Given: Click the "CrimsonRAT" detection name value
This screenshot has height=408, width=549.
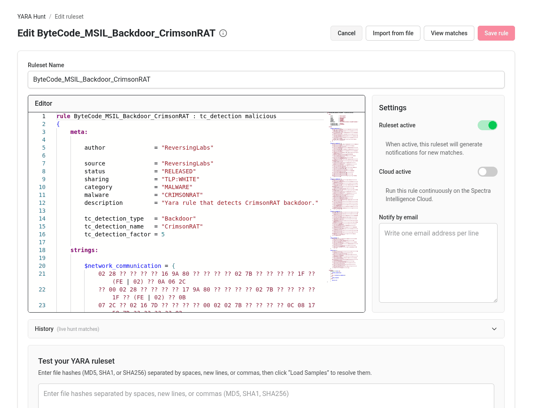Looking at the screenshot, I should pyautogui.click(x=182, y=226).
